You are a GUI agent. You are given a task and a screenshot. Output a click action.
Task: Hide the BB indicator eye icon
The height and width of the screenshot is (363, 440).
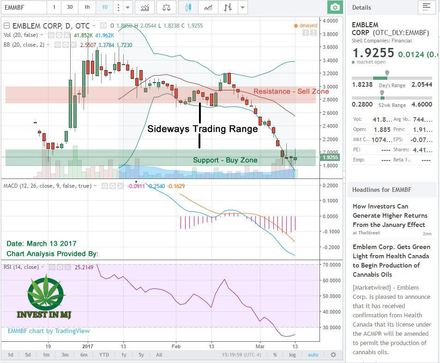click(x=58, y=45)
